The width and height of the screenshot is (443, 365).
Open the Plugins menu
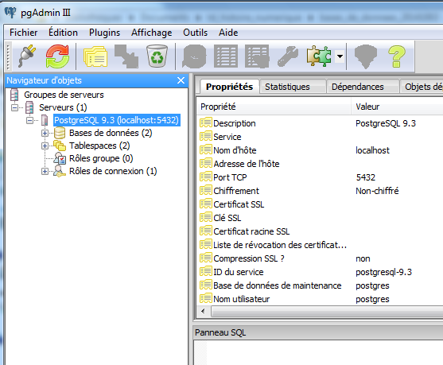(x=104, y=33)
